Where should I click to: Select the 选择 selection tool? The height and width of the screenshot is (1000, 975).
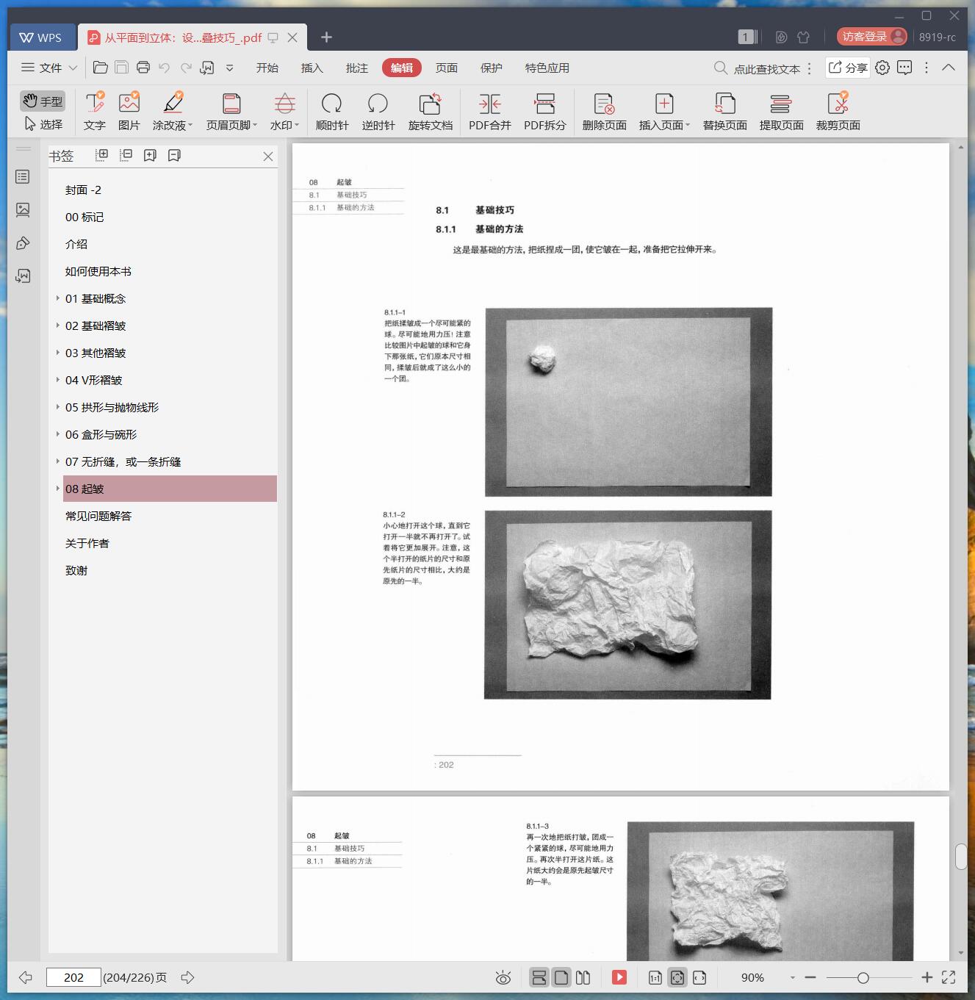coord(43,124)
